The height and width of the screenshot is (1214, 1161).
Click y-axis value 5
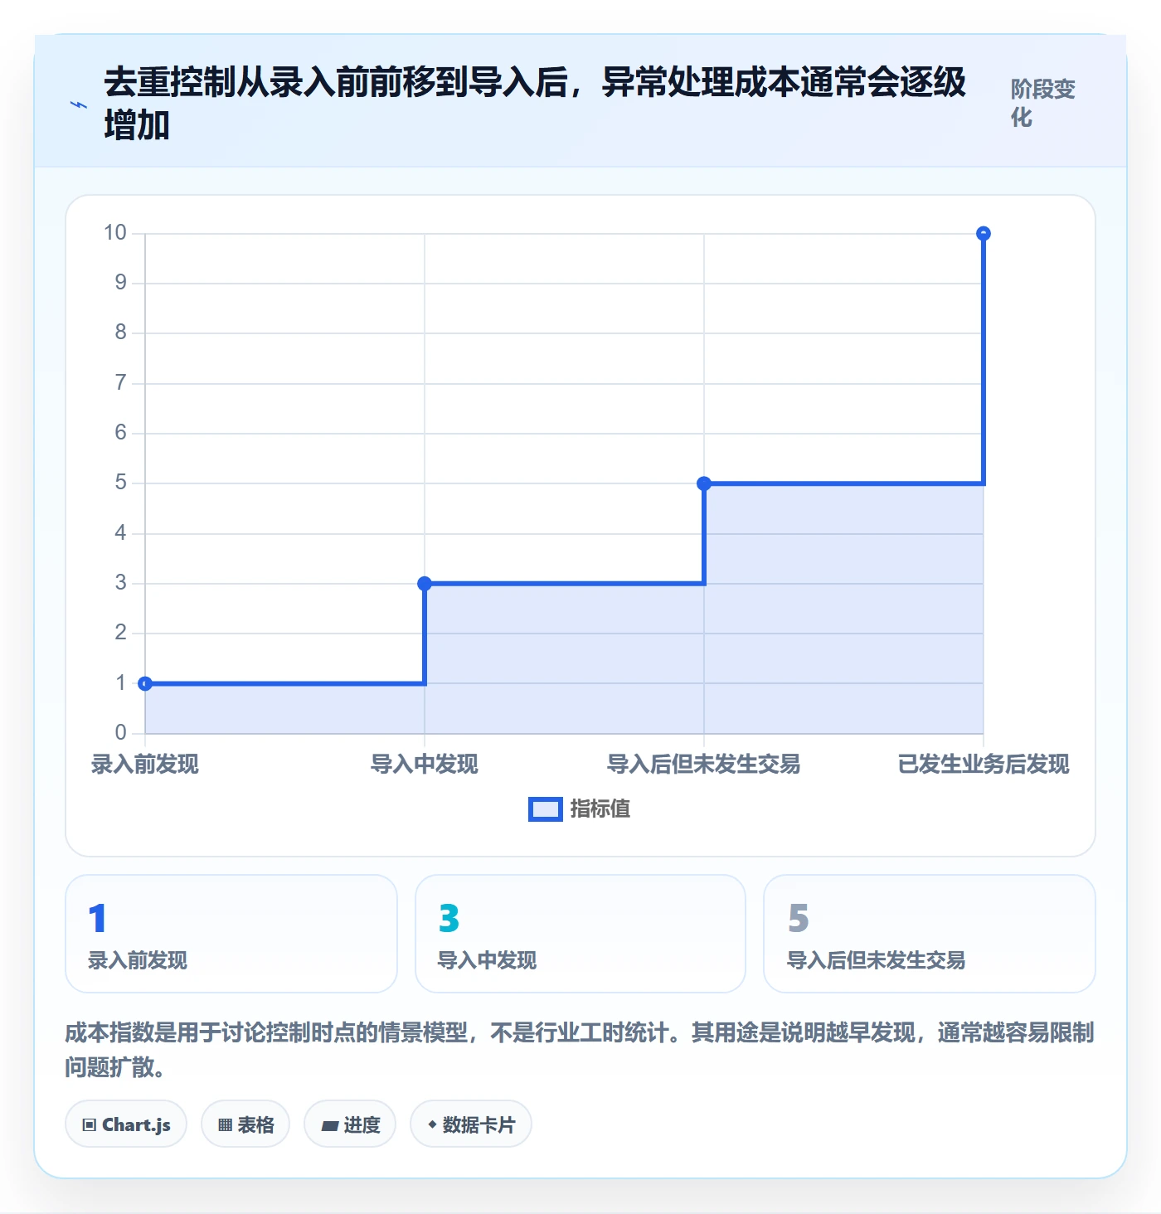(121, 483)
